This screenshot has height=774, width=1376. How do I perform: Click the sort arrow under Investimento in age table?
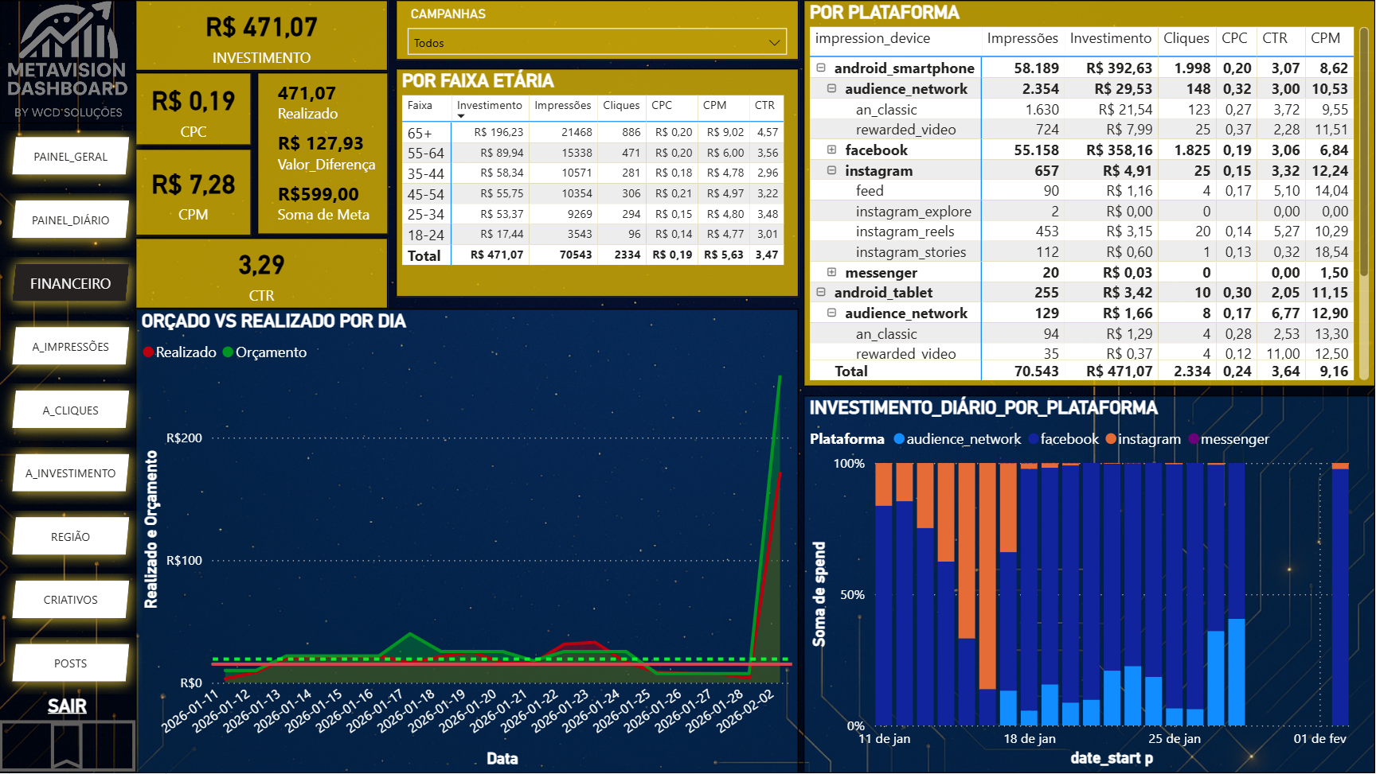coord(461,116)
